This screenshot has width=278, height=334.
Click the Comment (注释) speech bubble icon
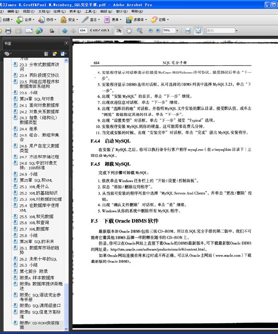[154, 19]
